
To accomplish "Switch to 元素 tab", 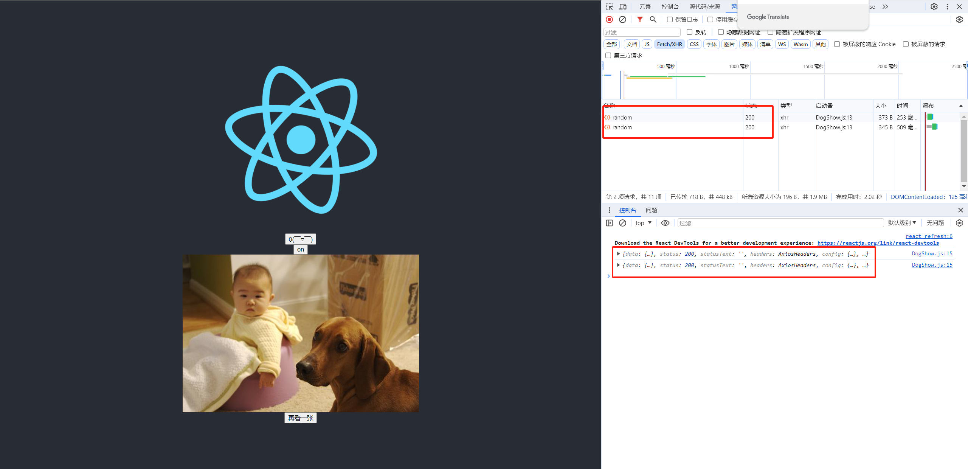I will click(x=645, y=7).
